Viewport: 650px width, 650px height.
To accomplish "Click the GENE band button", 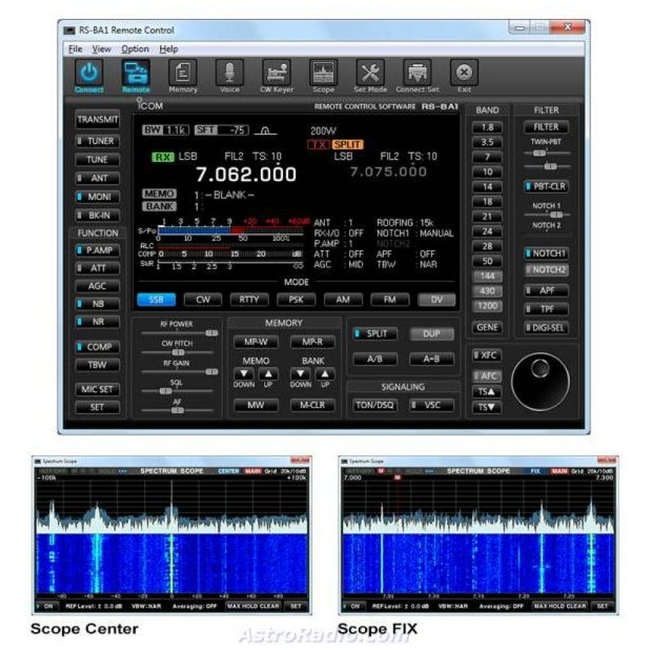I will (487, 328).
